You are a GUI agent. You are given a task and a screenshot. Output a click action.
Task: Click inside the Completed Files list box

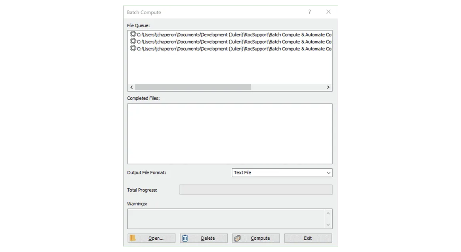230,134
